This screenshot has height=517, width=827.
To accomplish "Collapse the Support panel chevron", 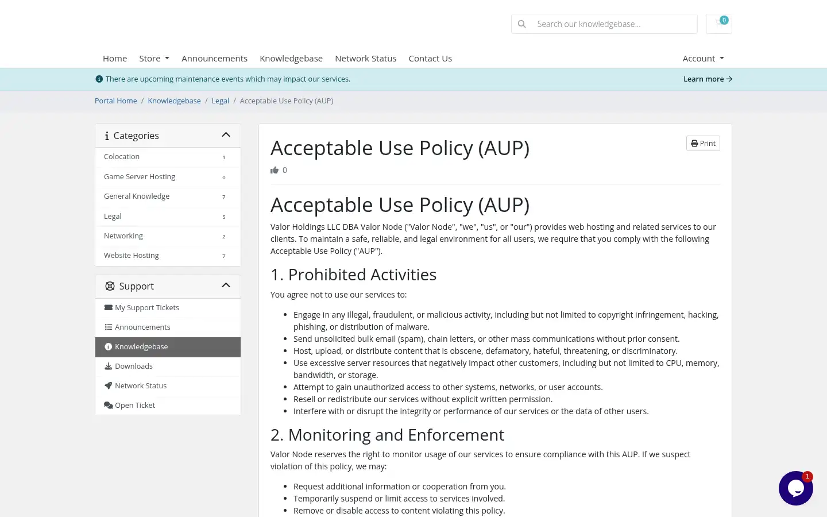I will (x=226, y=285).
